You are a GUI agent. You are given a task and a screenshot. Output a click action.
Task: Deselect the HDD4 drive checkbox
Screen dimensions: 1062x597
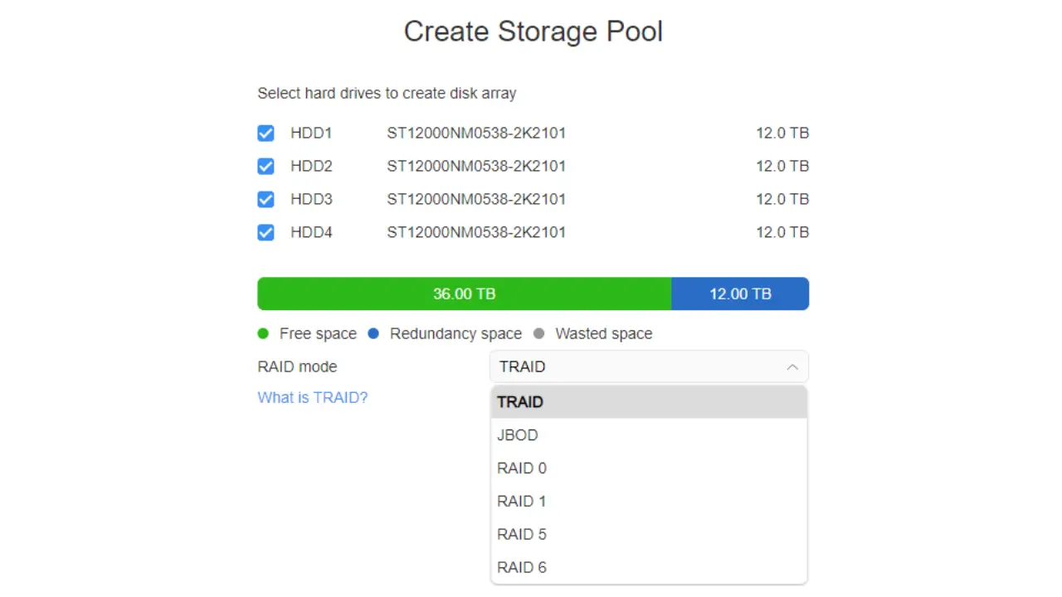point(265,233)
